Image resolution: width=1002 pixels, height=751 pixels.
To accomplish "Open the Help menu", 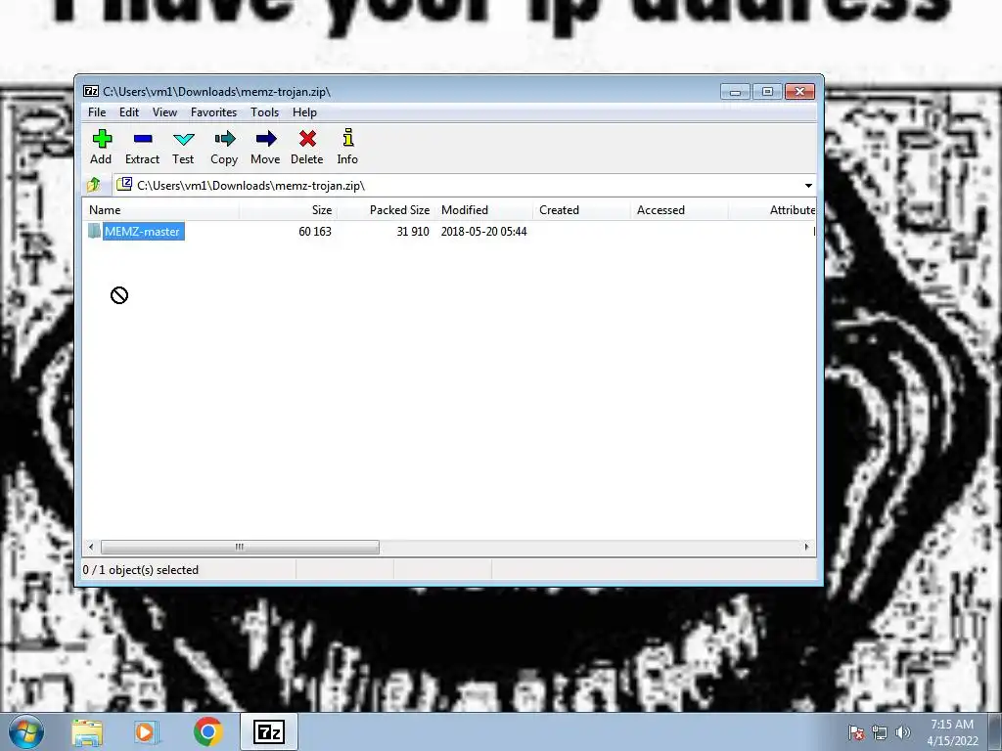I will point(305,112).
